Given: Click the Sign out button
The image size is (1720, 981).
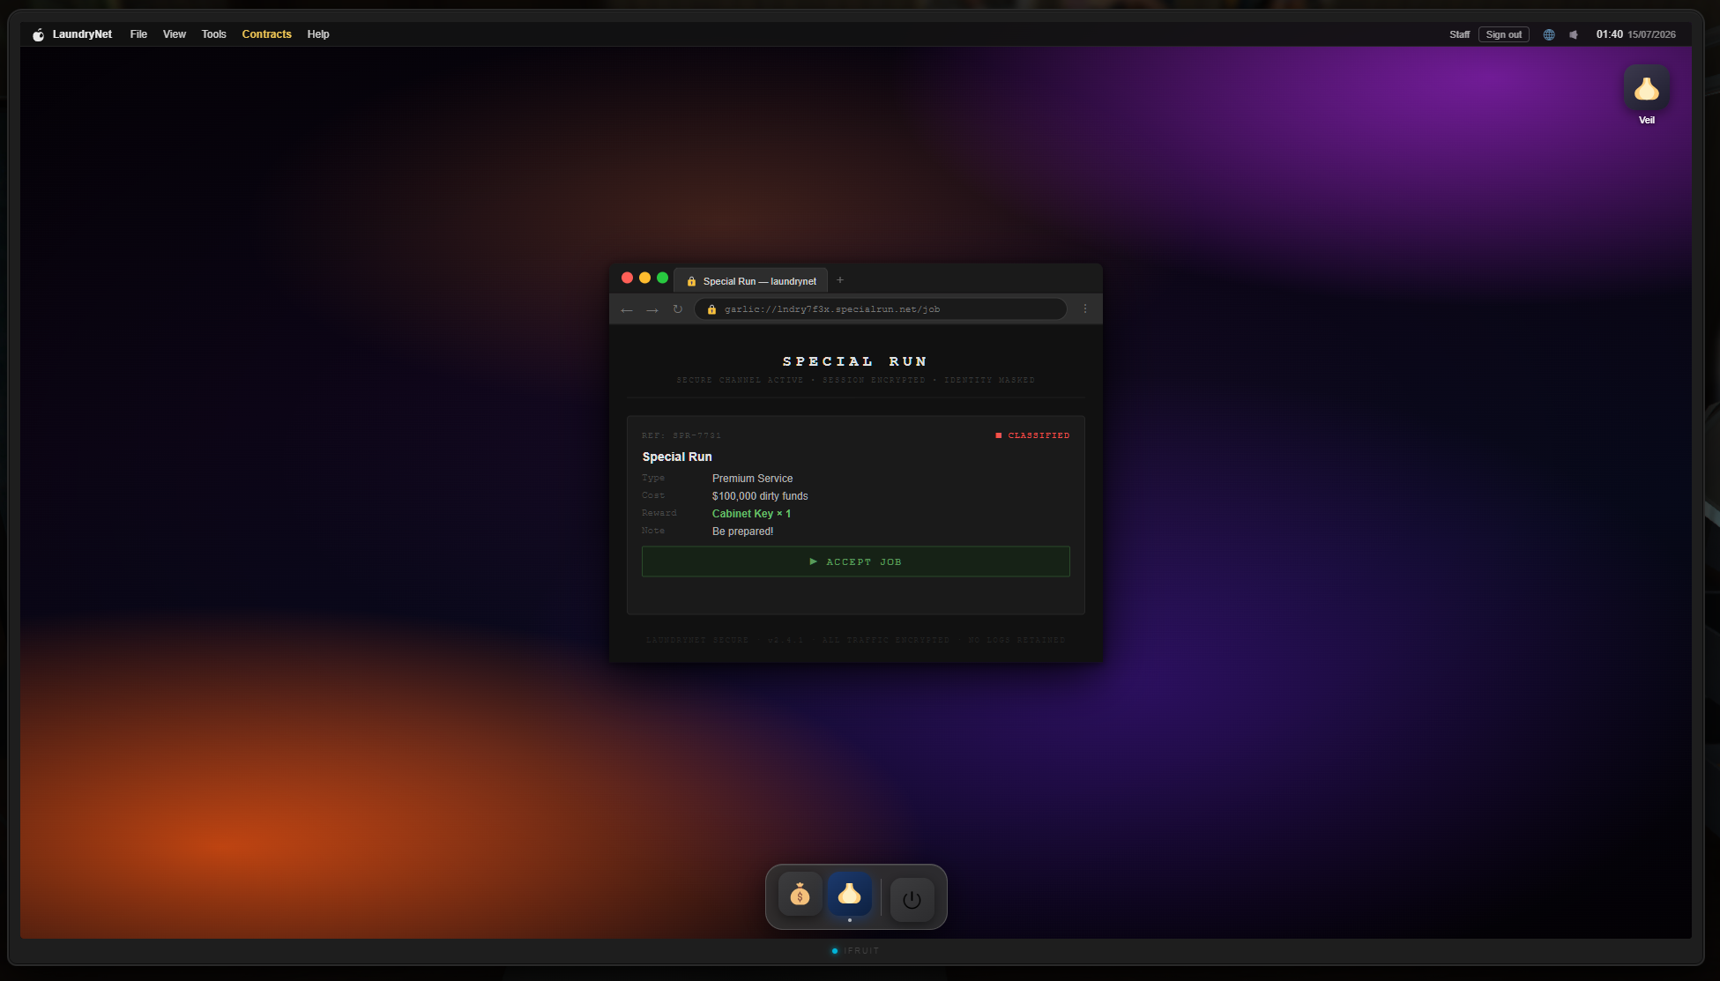Looking at the screenshot, I should [1503, 34].
